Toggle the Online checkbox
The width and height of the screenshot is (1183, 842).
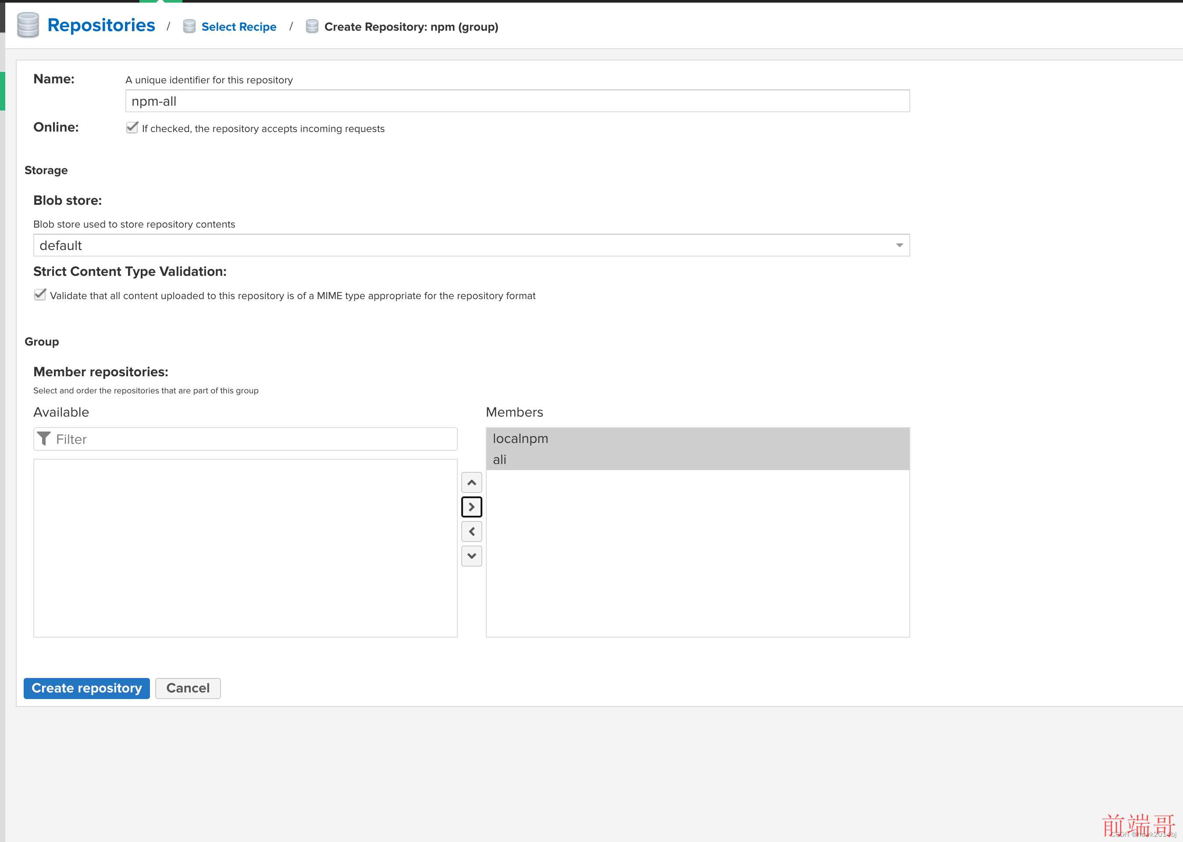[x=132, y=128]
